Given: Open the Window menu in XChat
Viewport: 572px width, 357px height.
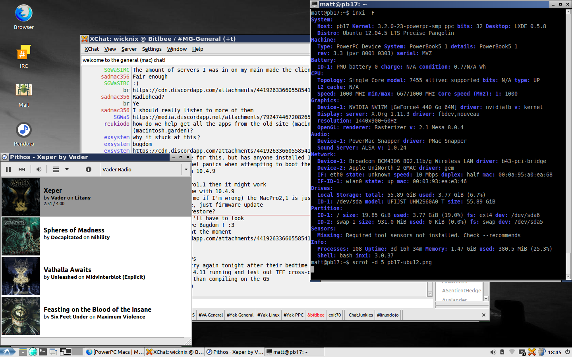Looking at the screenshot, I should [x=177, y=49].
